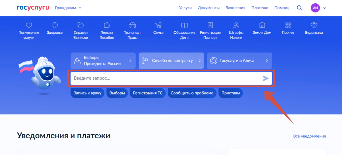Open Пенсии Пособия wallet icon
This screenshot has height=155, width=342.
[107, 25]
